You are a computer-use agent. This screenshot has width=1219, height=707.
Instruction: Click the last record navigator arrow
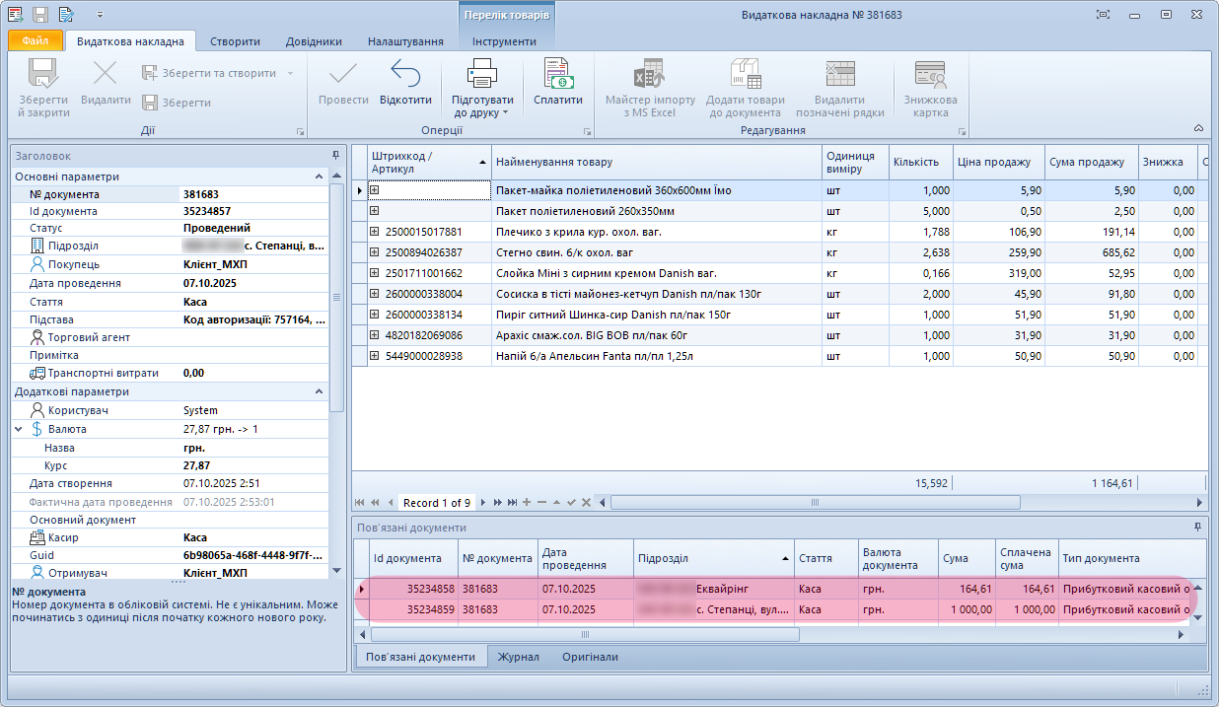[x=512, y=503]
